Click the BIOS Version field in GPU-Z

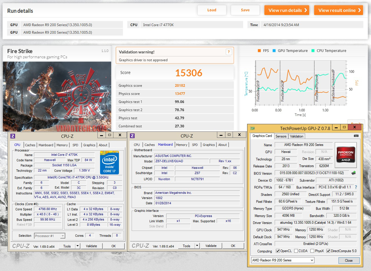(312, 173)
